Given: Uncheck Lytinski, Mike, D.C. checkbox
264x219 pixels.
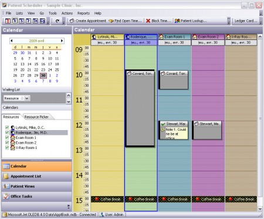Looking at the screenshot, I should [7, 128].
